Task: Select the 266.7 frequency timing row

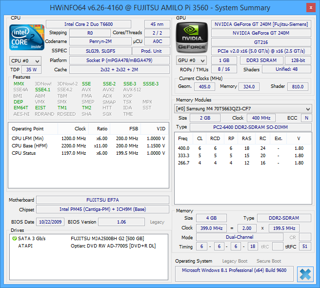Action: [x=242, y=163]
